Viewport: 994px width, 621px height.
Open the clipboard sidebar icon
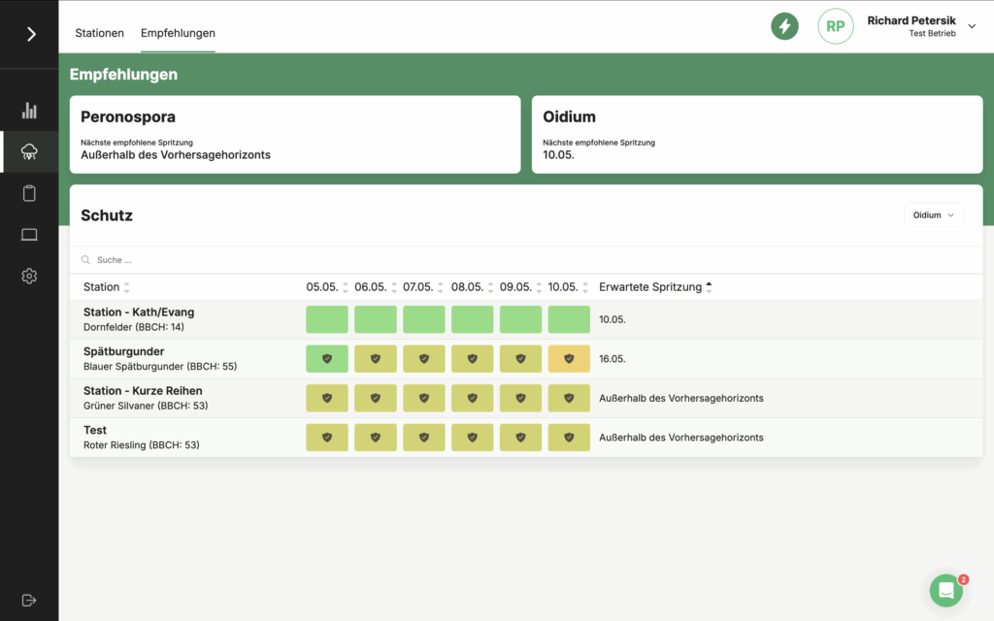(29, 193)
